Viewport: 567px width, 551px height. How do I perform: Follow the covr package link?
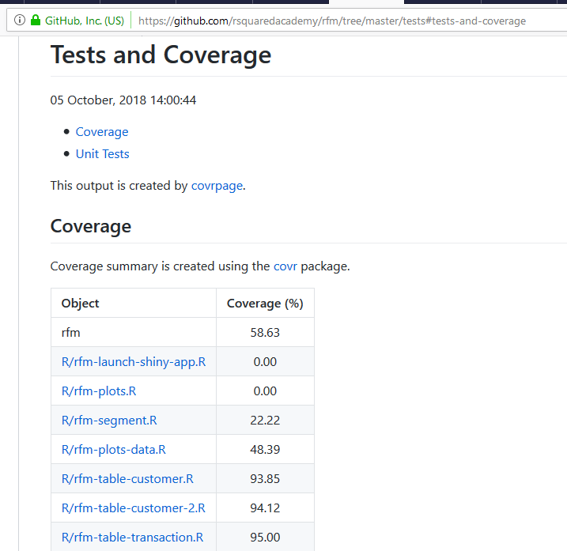pos(285,266)
